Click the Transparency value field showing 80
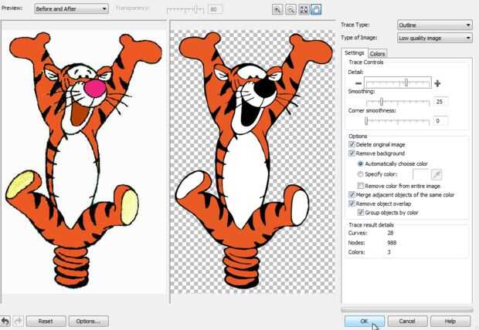 215,9
